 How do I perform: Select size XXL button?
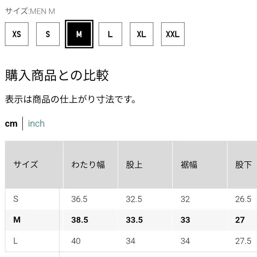tap(173, 34)
